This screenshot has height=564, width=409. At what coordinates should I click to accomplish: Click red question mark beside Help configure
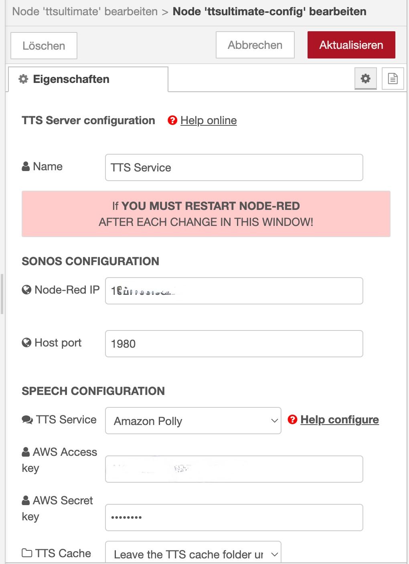(x=293, y=419)
